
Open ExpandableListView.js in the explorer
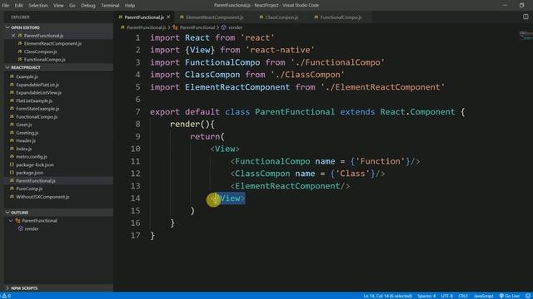point(39,92)
